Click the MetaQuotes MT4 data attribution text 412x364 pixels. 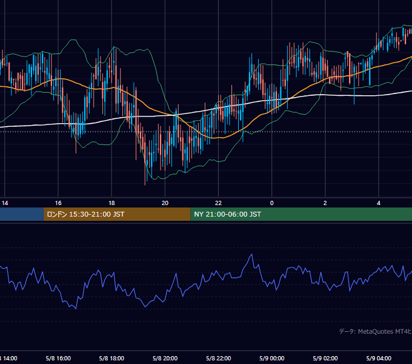coord(376,331)
